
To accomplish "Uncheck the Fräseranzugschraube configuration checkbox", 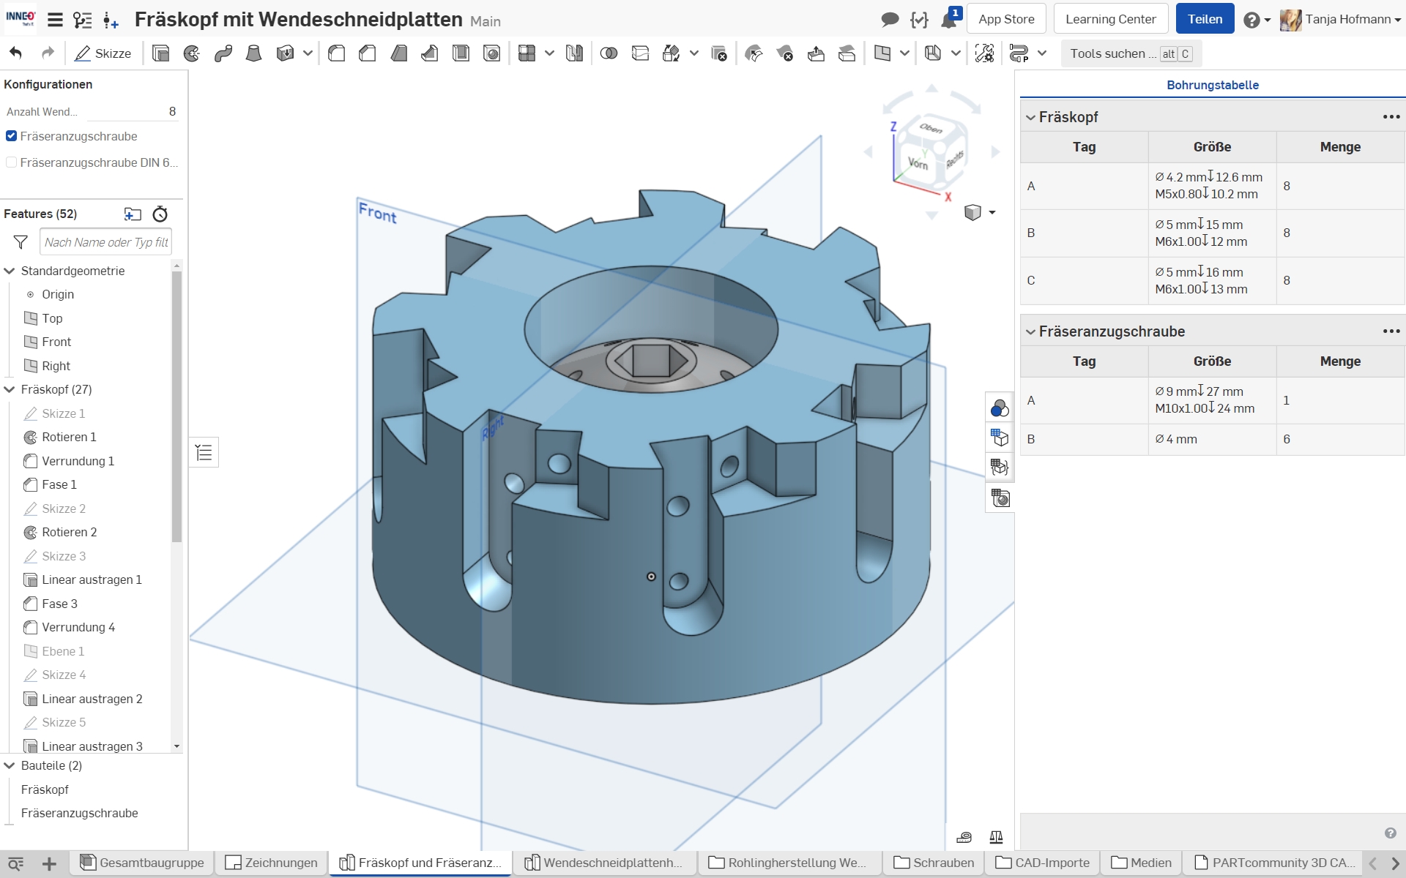I will tap(11, 136).
